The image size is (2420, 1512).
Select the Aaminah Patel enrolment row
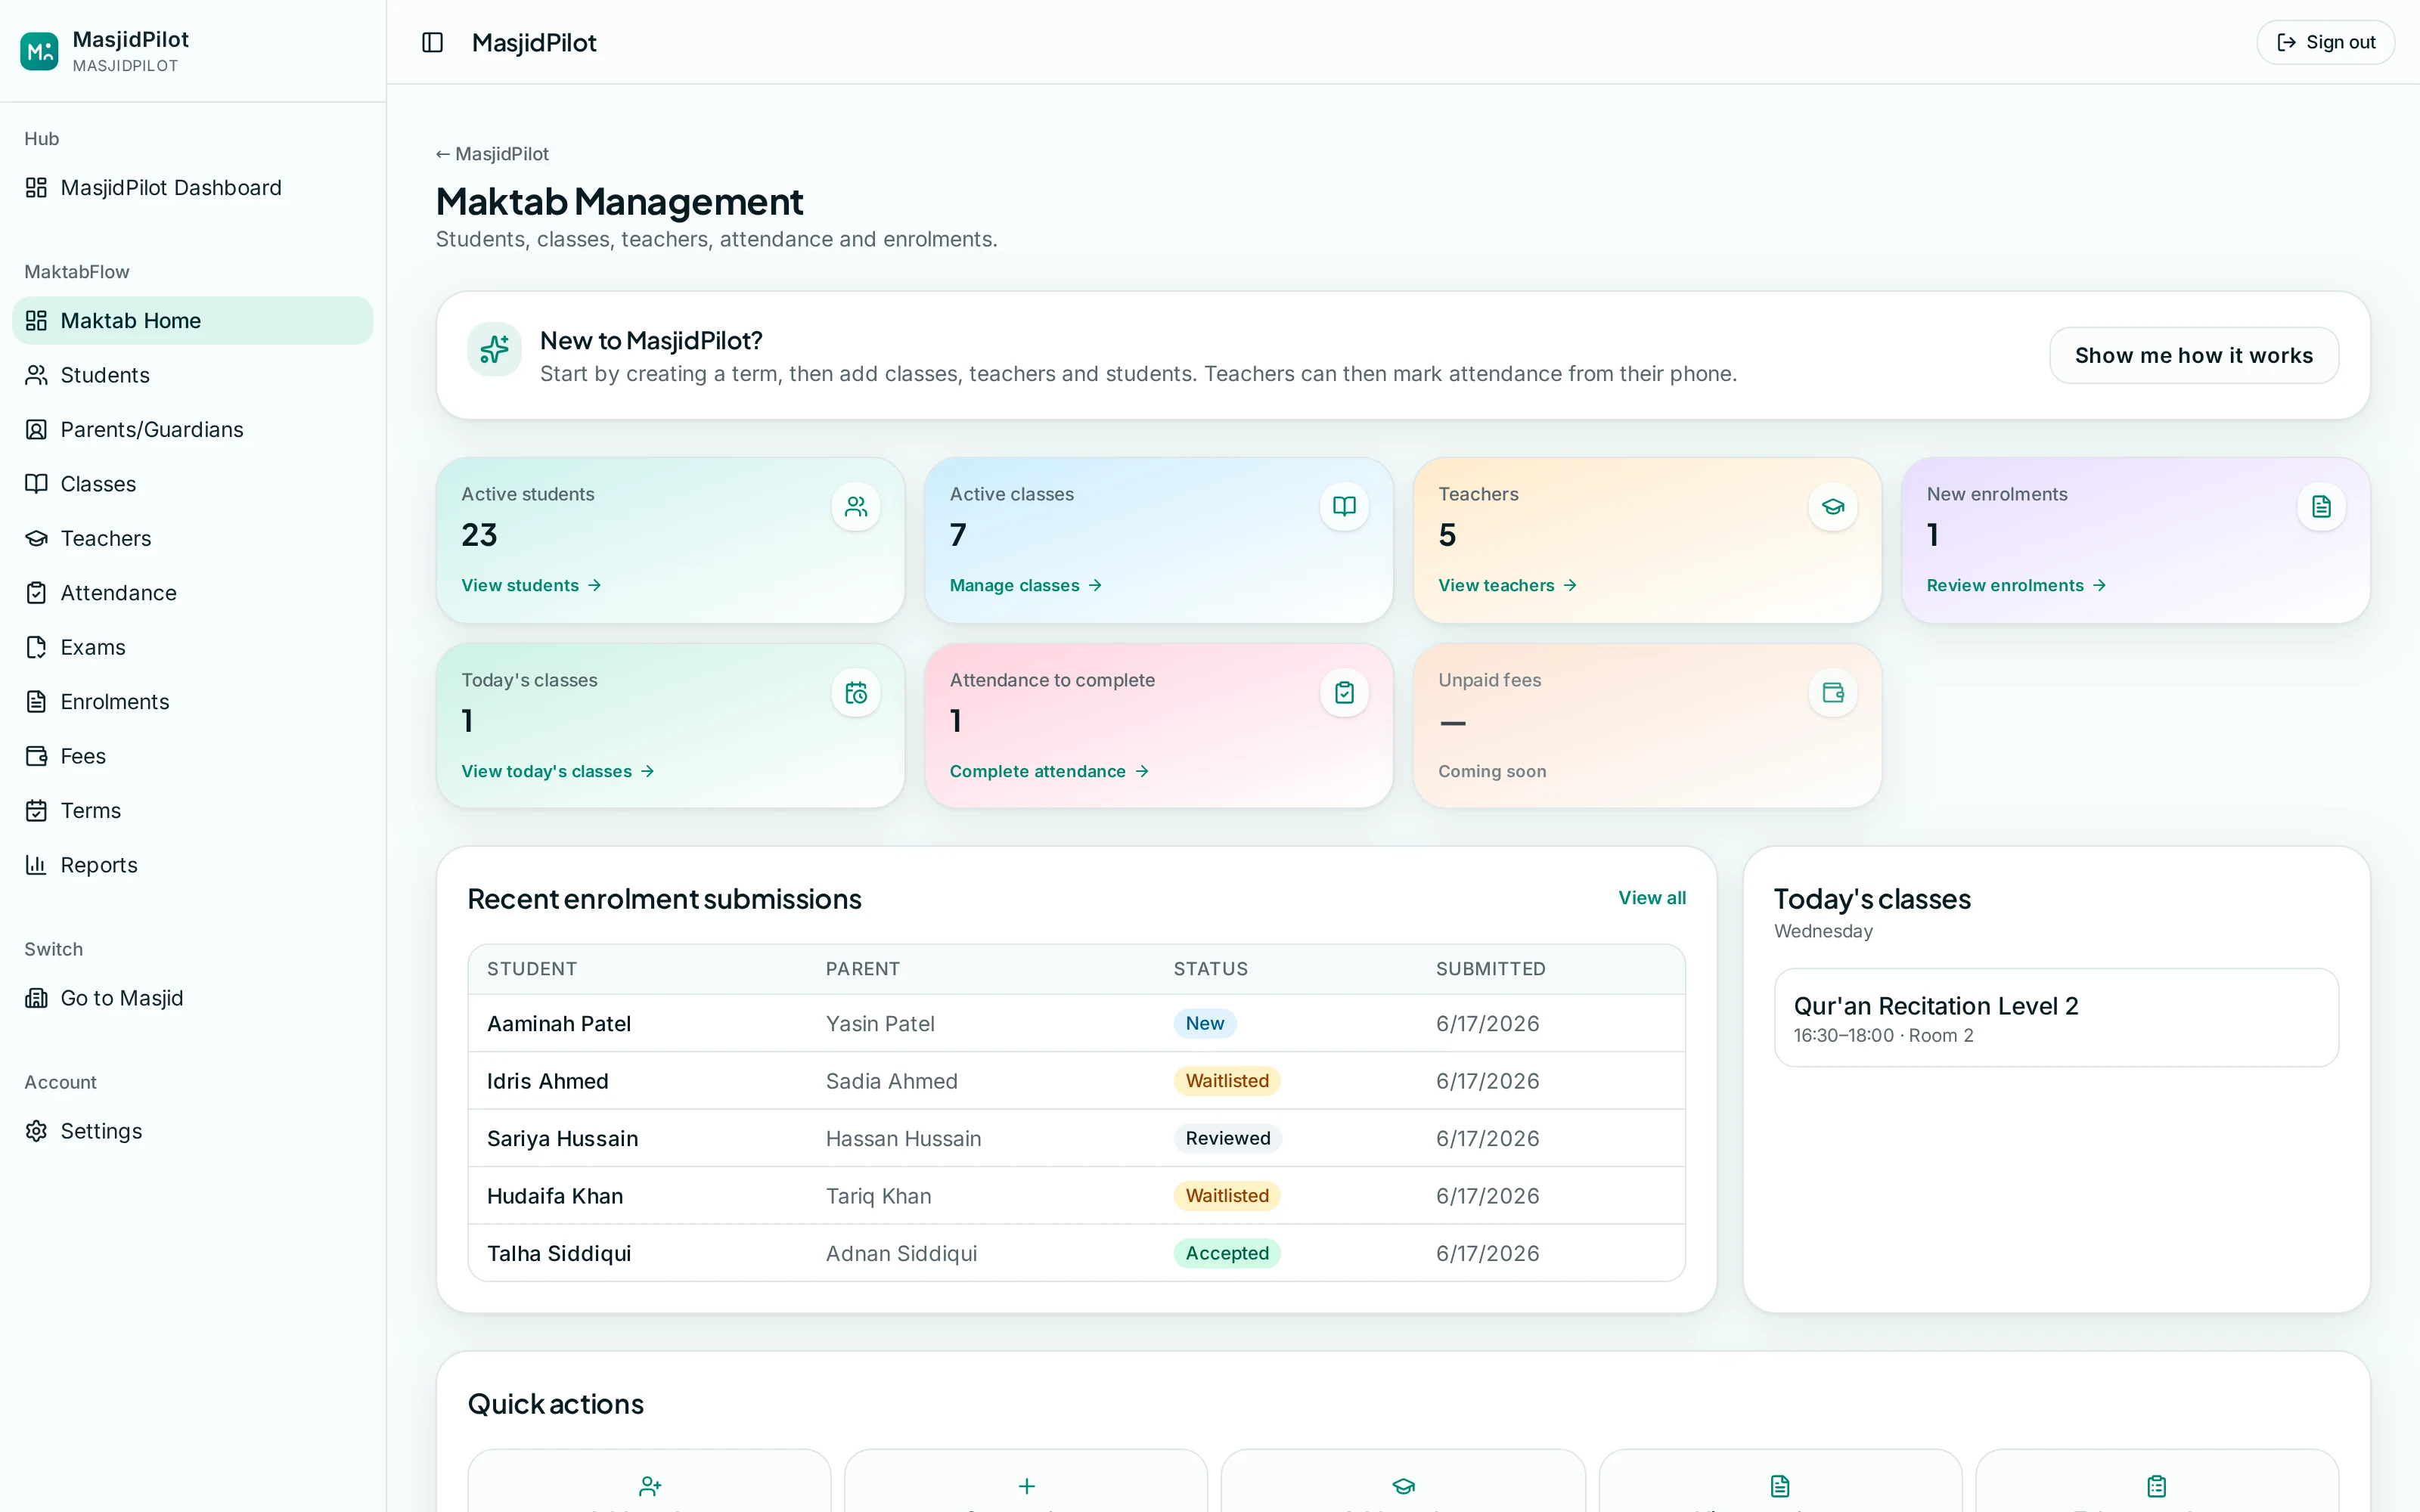coord(1076,1024)
